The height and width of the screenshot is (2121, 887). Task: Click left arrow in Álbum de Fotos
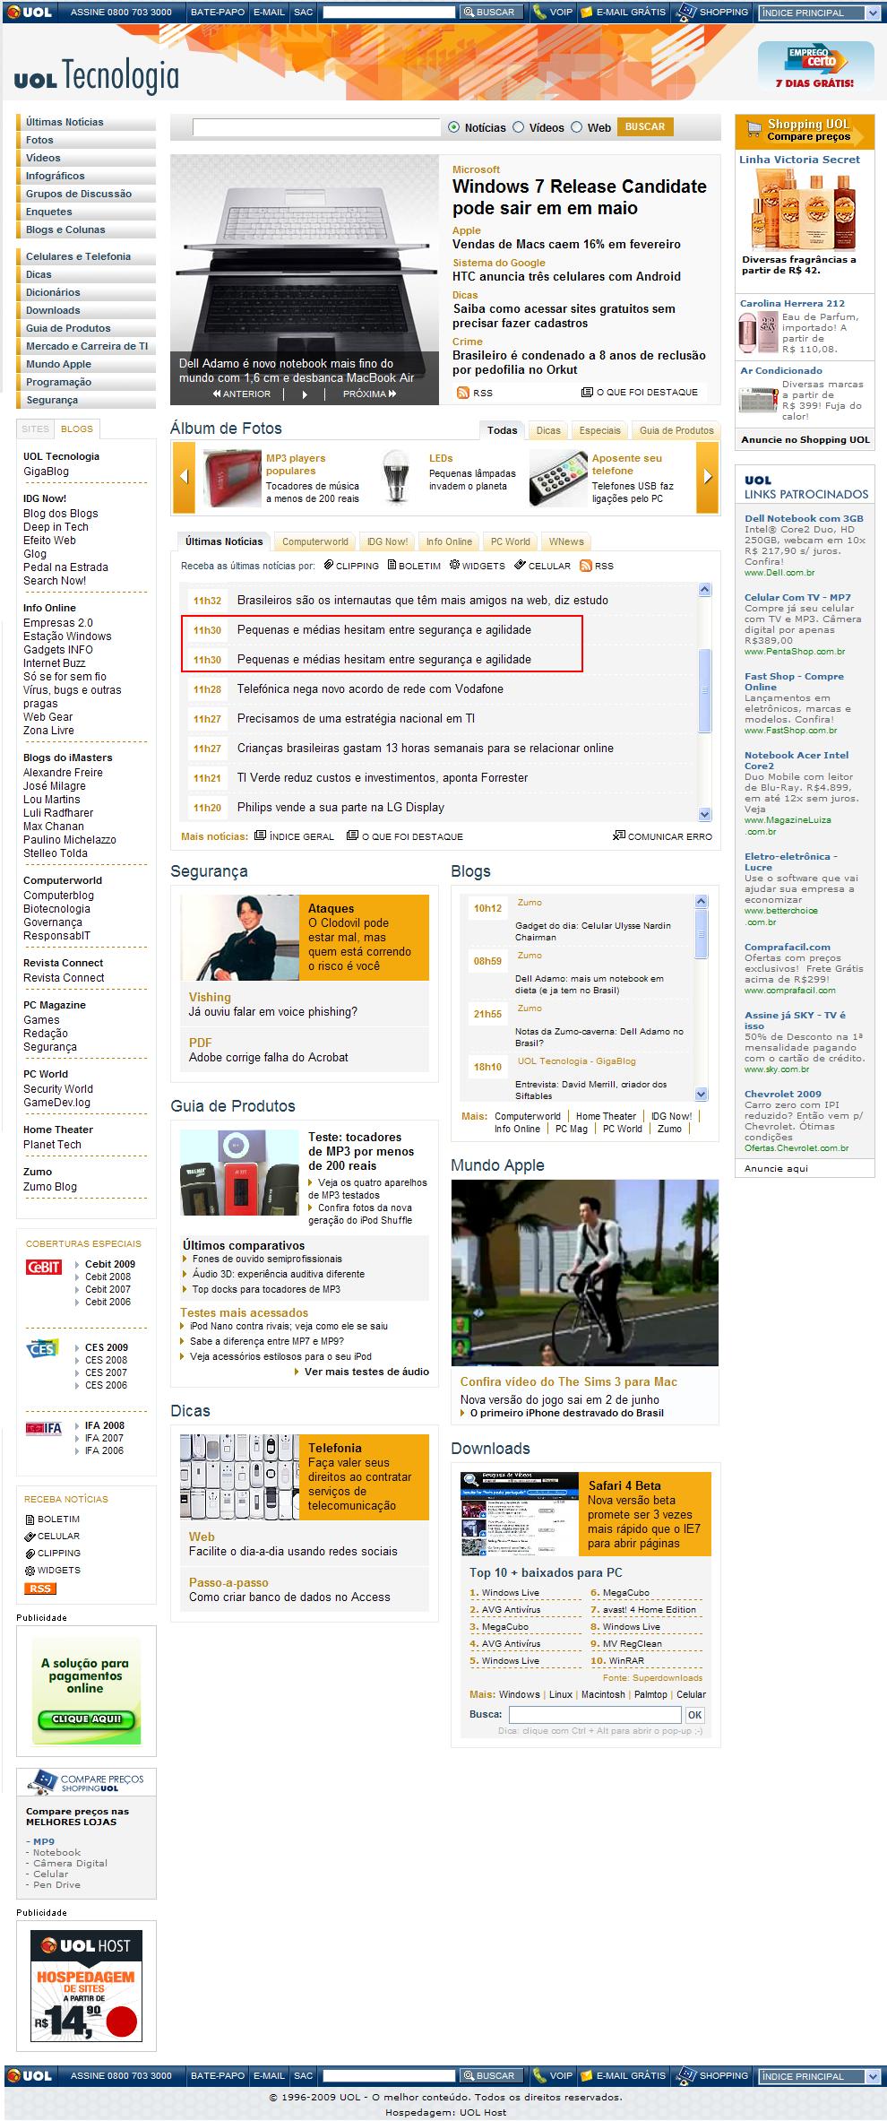pos(184,477)
